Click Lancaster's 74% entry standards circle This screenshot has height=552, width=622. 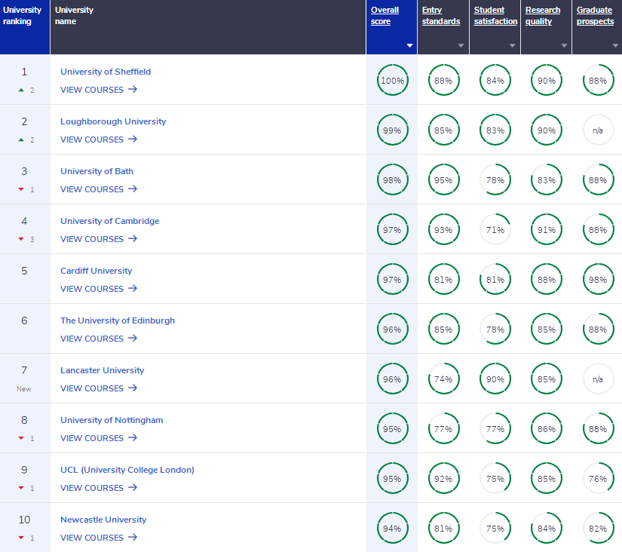pyautogui.click(x=443, y=379)
